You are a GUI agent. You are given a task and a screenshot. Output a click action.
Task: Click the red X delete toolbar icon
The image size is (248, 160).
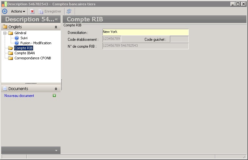coord(32,11)
